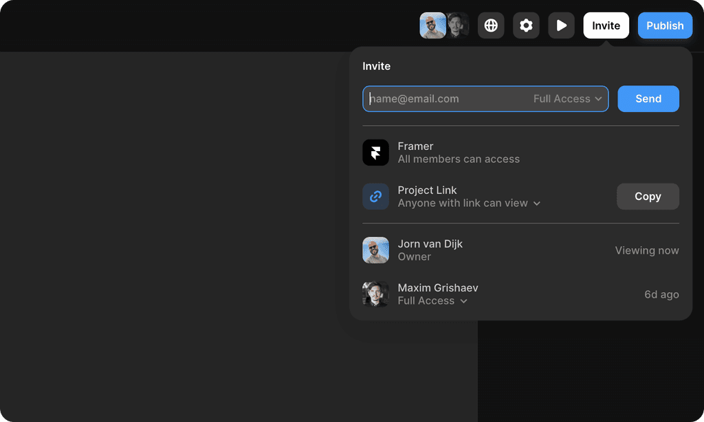Click Jorn van Dijk's avatar in the toolbar

point(432,25)
